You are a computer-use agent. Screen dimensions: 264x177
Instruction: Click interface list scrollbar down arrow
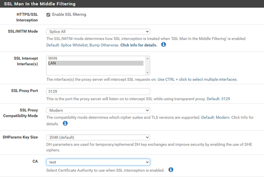pyautogui.click(x=147, y=72)
